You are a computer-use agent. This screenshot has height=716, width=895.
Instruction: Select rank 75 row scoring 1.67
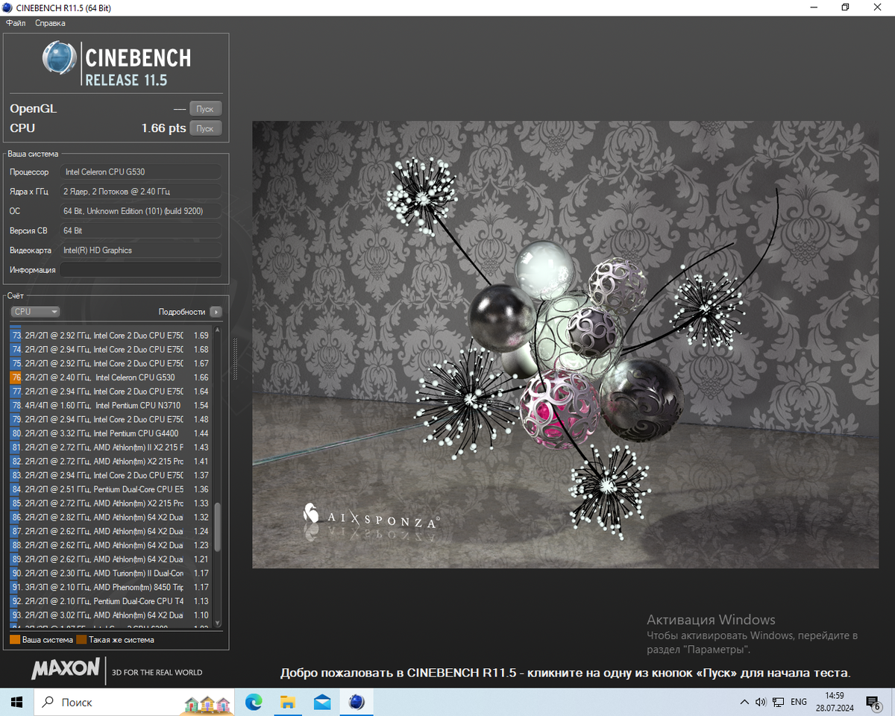111,363
